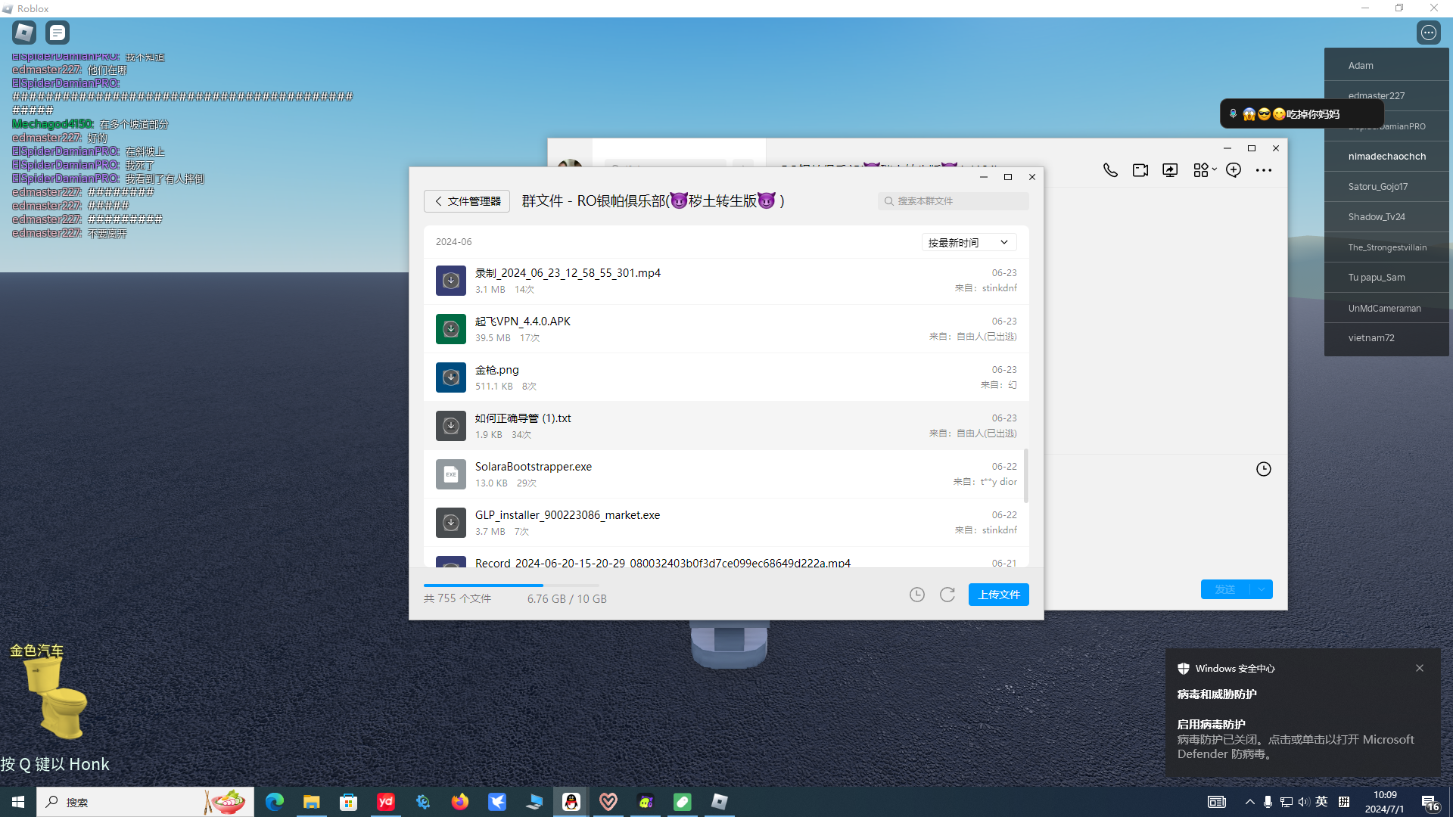Image resolution: width=1453 pixels, height=817 pixels.
Task: Select player Adam in Roblox player list
Action: [x=1386, y=66]
